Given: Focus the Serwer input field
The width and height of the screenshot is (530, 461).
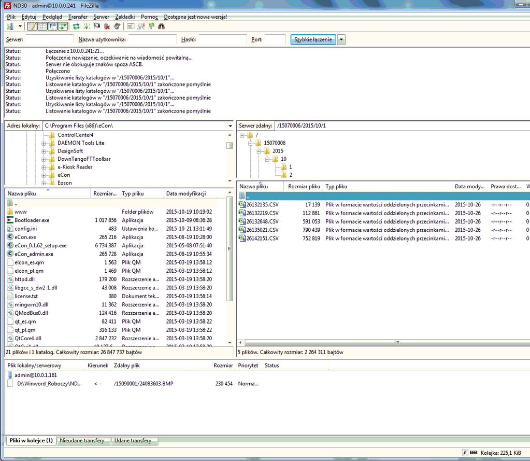Looking at the screenshot, I should (x=49, y=39).
